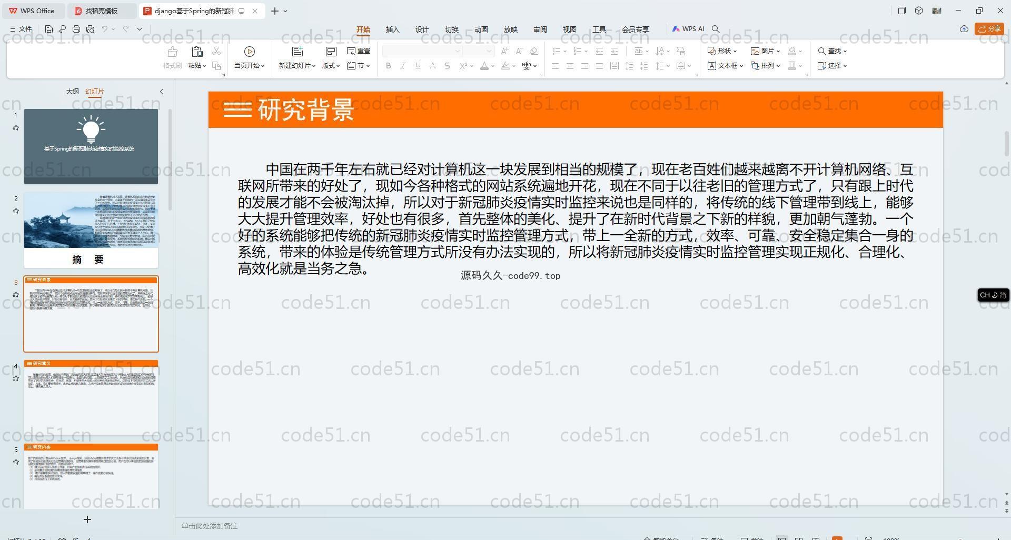Viewport: 1011px width, 540px height.
Task: Click the undo arrow icon
Action: click(105, 29)
